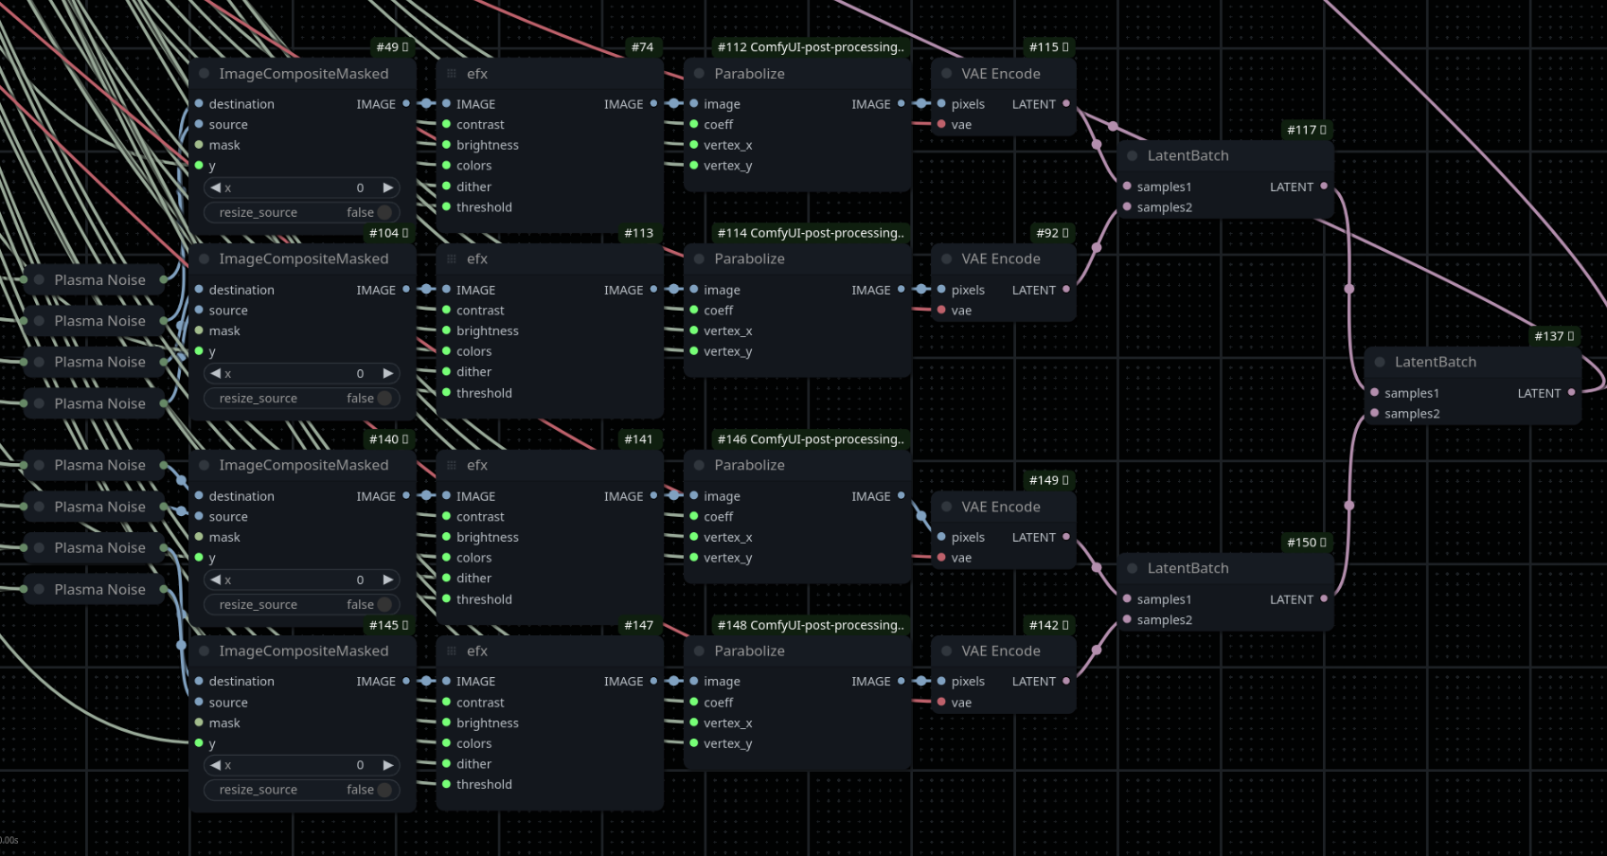Toggle resize_source on ImageCompositeMasked #104

click(302, 399)
